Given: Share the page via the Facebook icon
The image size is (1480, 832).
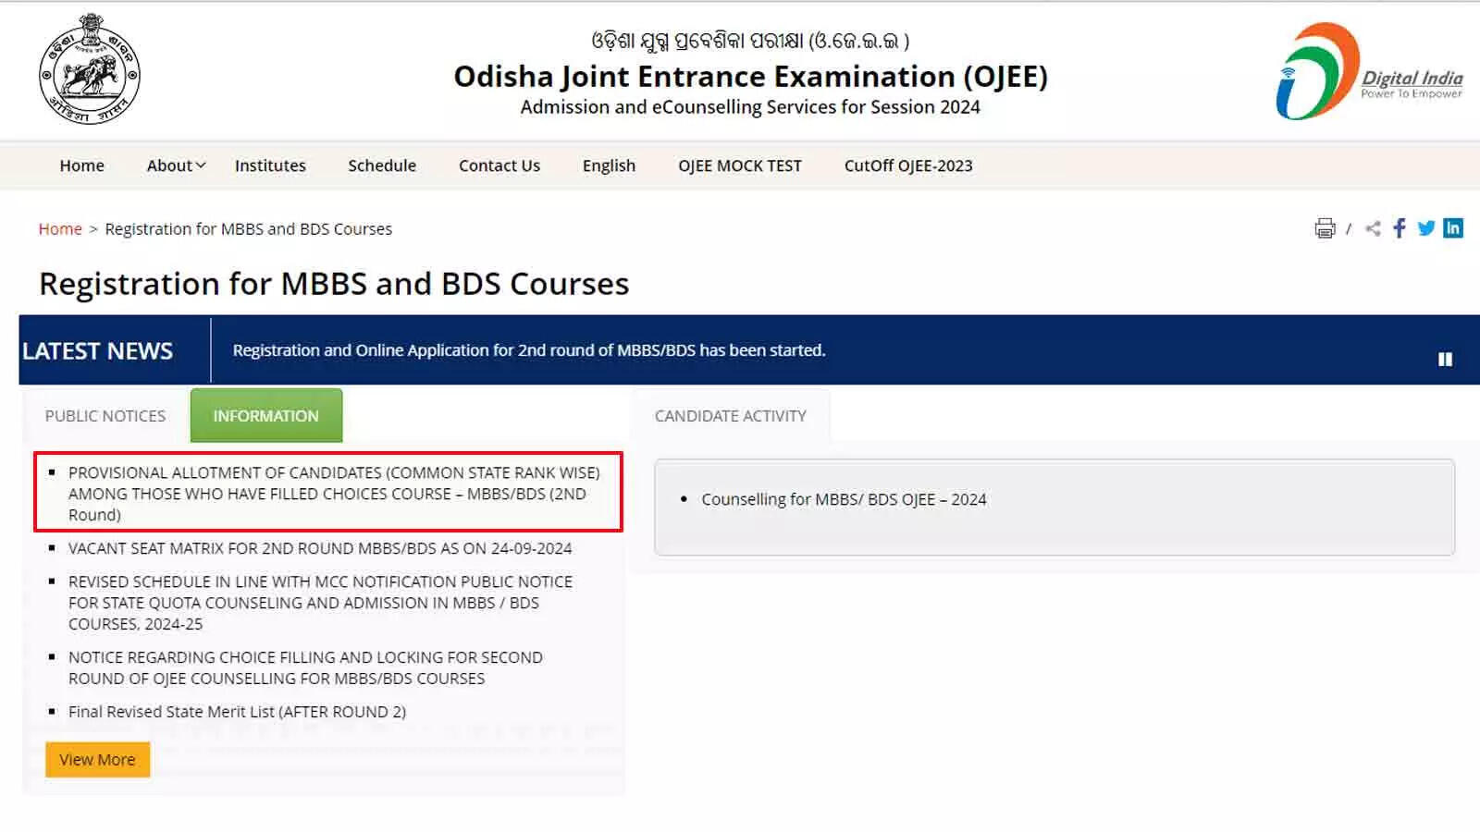Looking at the screenshot, I should click(1399, 228).
